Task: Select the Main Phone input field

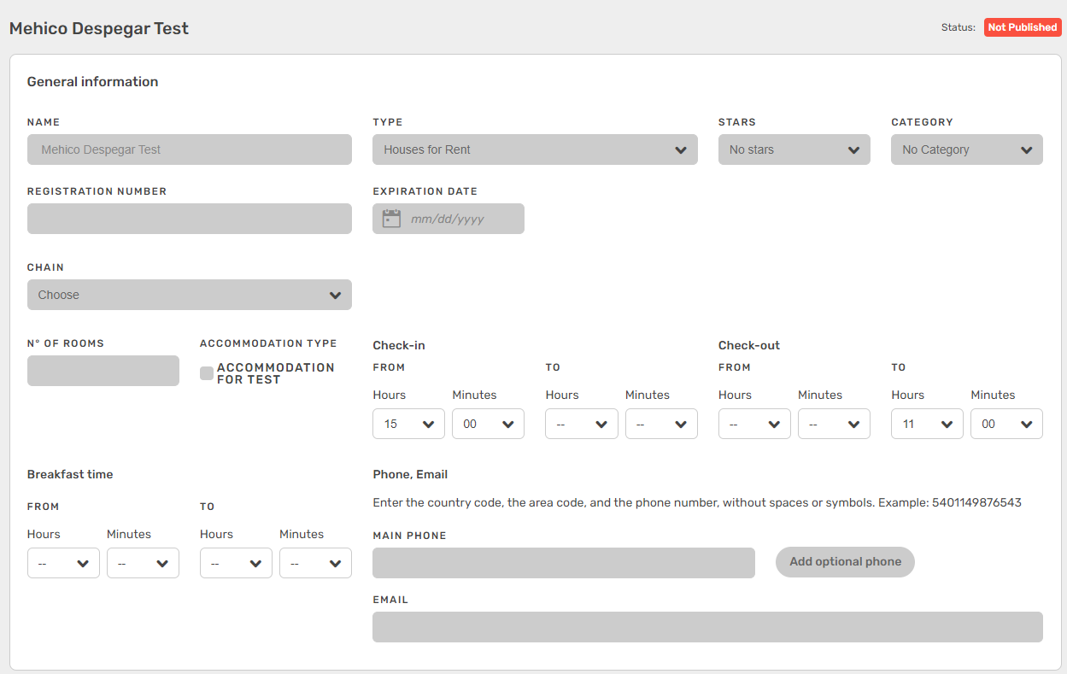Action: tap(563, 563)
